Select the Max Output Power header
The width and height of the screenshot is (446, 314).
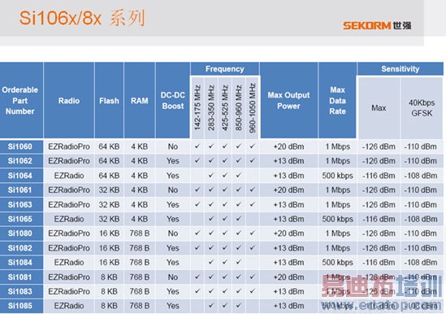(288, 101)
